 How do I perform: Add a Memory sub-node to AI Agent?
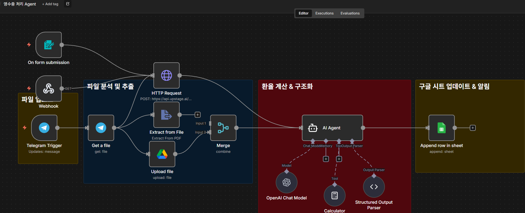point(326,159)
